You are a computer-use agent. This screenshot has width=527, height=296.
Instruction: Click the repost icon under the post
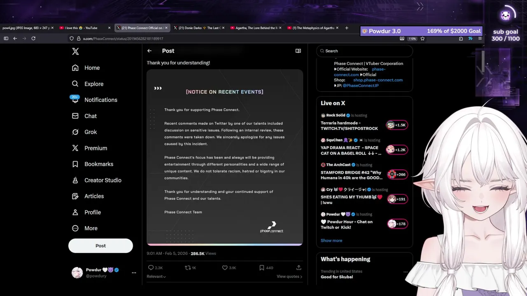(188, 268)
